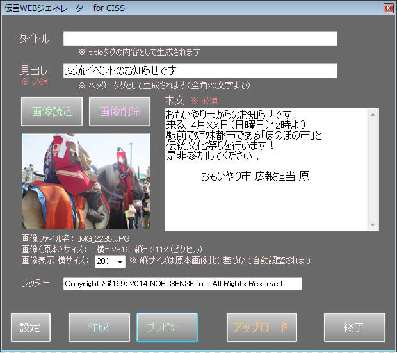Viewport: 397px width, 353px height.
Task: Hit the アップロード upload button
Action: [x=261, y=327]
